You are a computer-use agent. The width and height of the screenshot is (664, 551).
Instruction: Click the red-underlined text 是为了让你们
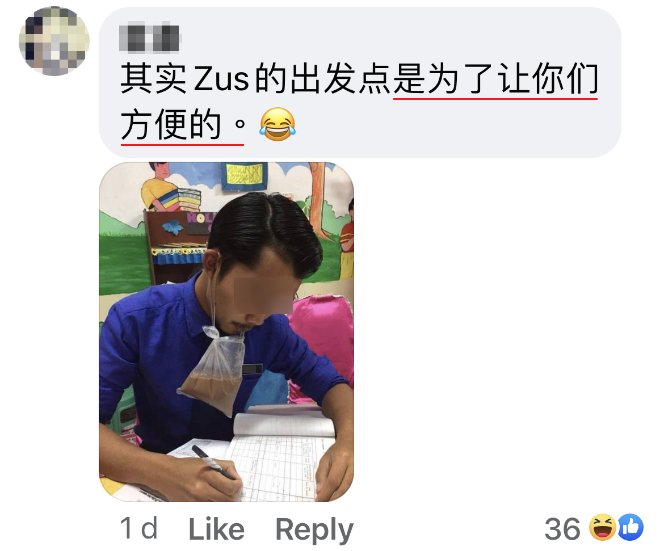coord(495,79)
